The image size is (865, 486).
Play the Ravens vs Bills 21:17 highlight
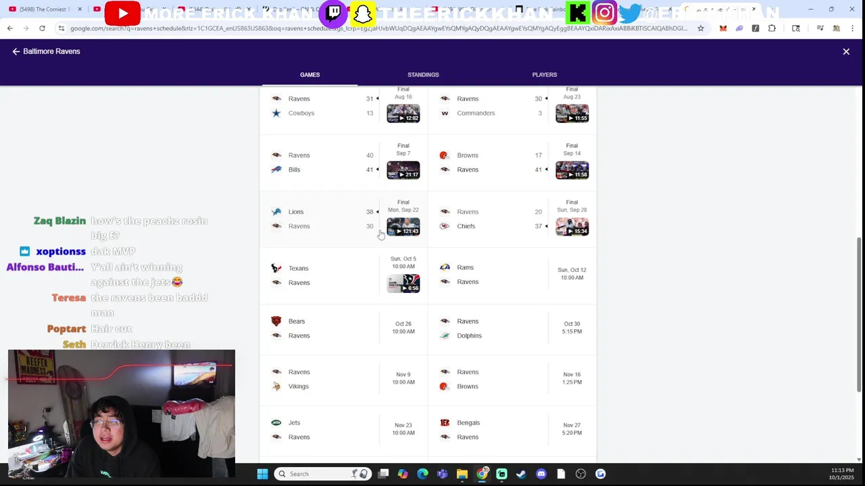click(403, 170)
